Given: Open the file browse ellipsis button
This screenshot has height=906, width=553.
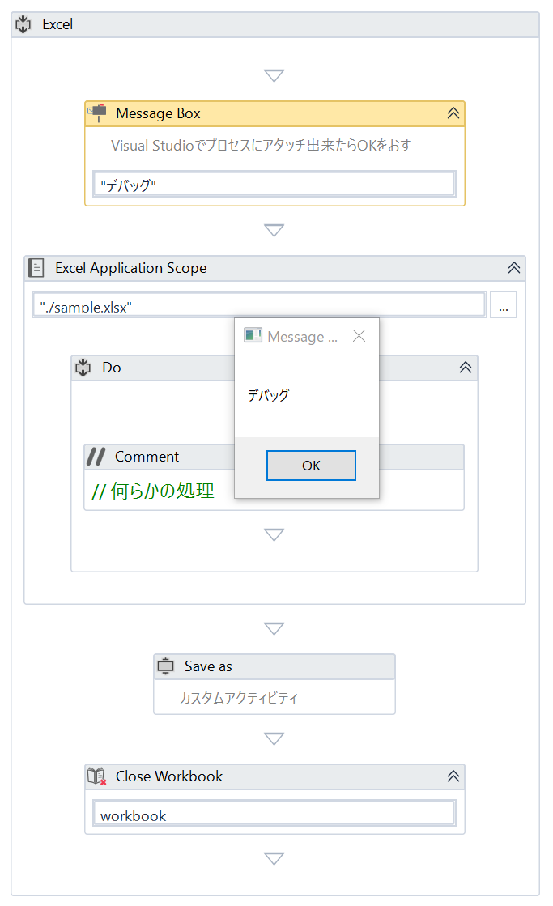Looking at the screenshot, I should 504,304.
